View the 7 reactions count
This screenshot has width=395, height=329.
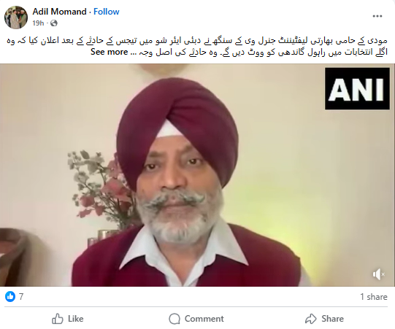click(21, 296)
